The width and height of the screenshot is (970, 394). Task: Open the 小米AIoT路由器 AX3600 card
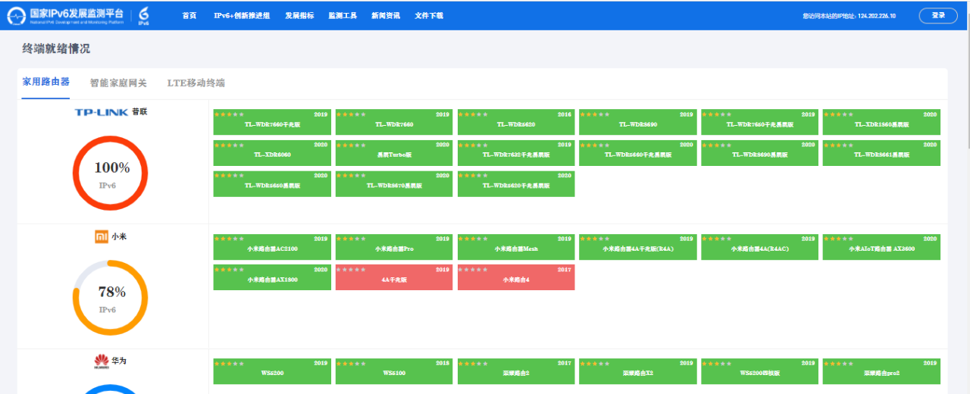881,247
